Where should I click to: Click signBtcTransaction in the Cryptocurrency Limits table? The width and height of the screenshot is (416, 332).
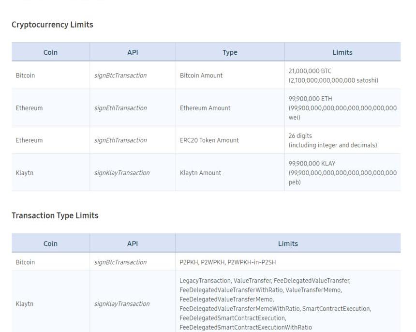click(120, 75)
